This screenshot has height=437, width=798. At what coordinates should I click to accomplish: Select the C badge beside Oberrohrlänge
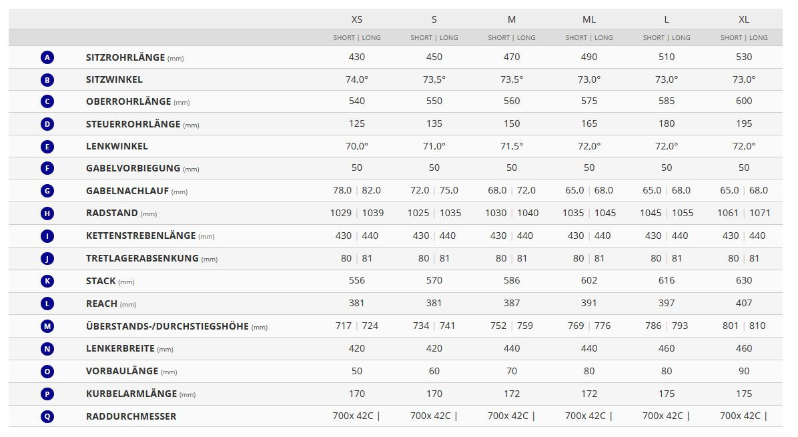(x=47, y=101)
